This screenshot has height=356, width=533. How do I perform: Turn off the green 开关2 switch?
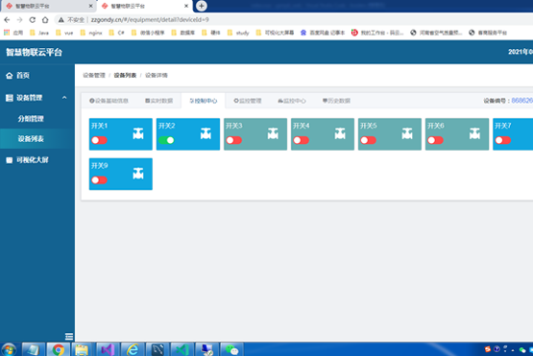[x=166, y=140]
